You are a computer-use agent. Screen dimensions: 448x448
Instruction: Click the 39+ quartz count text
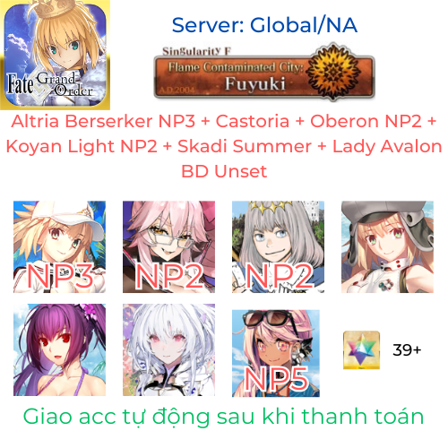pos(407,349)
